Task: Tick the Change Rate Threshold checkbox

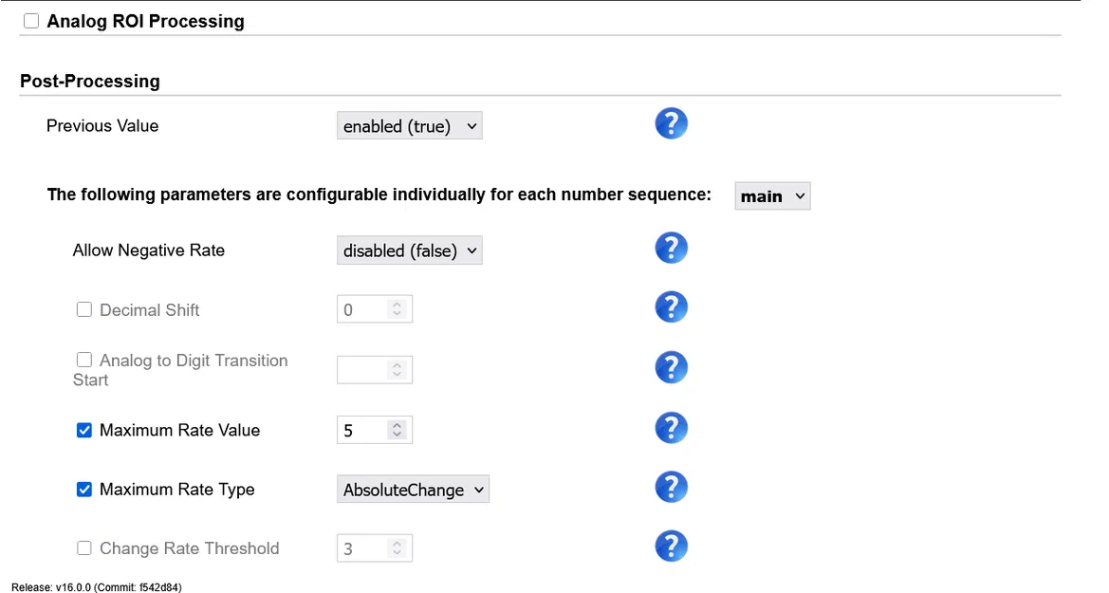Action: point(84,547)
